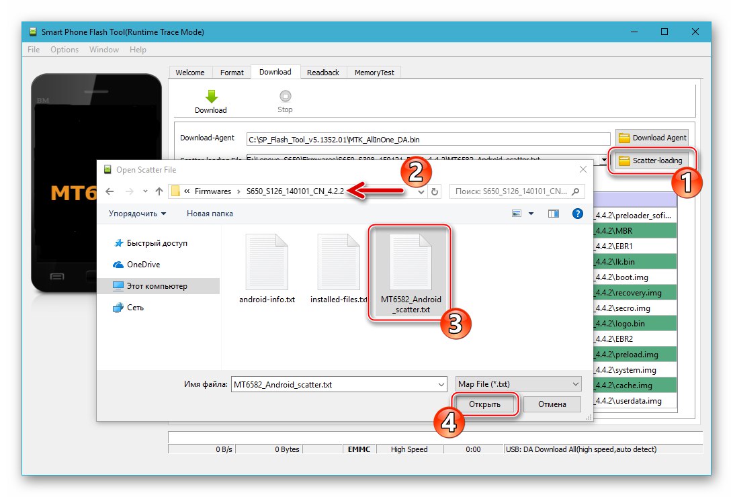The image size is (733, 497).
Task: Click the blue help question mark icon
Action: [x=578, y=214]
